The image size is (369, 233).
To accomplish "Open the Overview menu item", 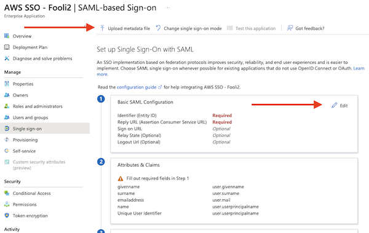I will tap(22, 36).
